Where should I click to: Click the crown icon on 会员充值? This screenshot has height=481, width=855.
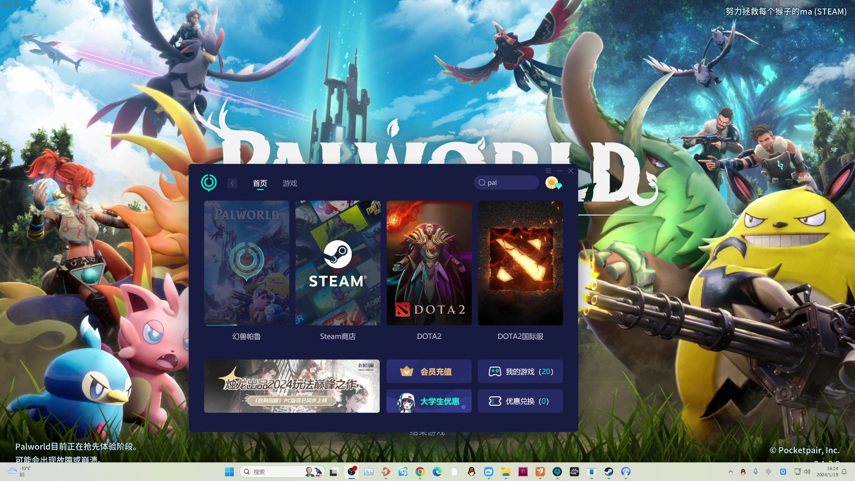tap(407, 371)
